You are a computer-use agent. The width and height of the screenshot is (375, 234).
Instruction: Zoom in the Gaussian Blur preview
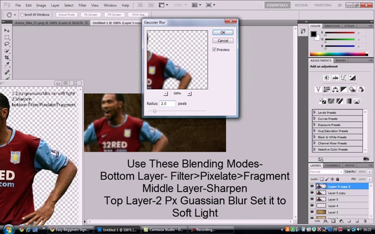coord(189,94)
